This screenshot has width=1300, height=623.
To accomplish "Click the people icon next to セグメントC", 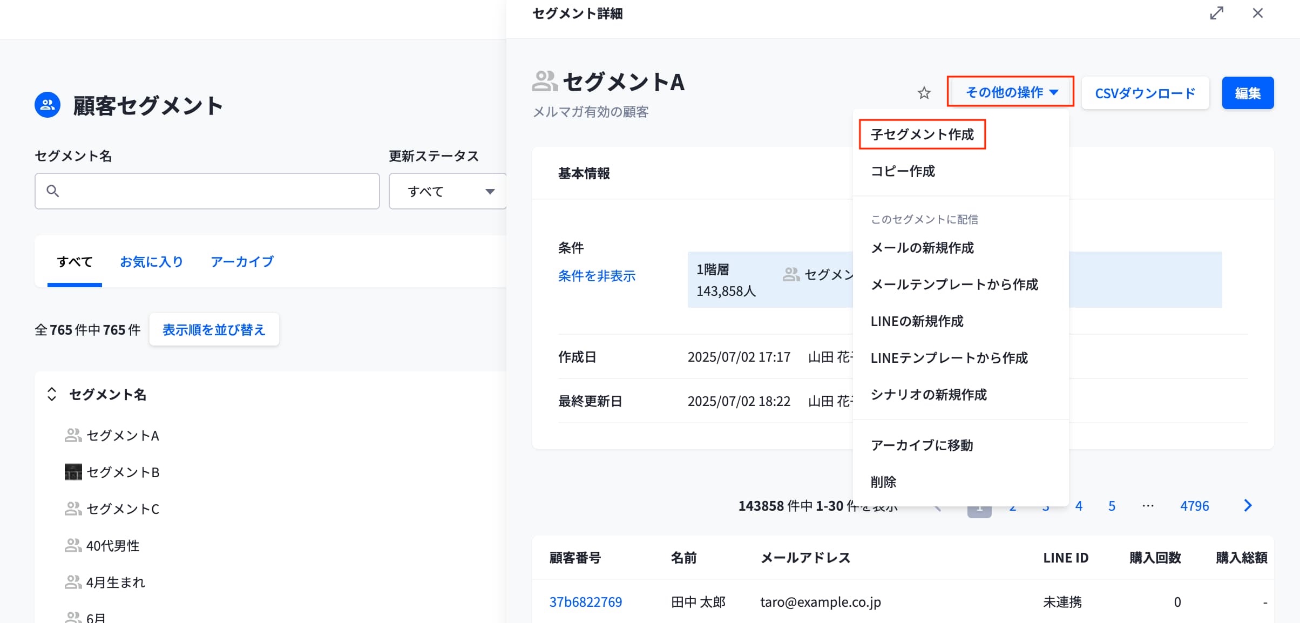I will point(73,509).
